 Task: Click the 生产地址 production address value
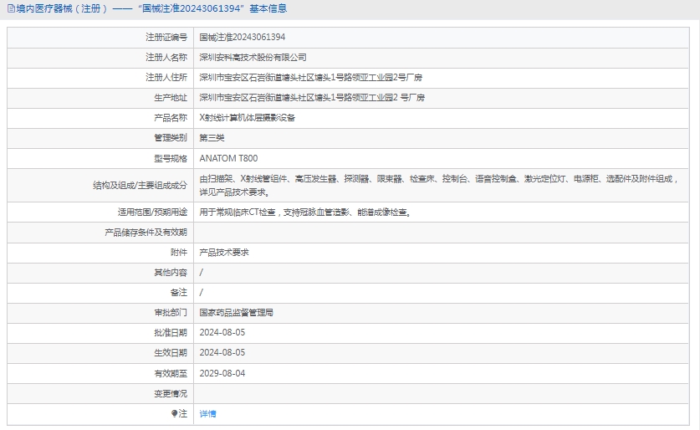312,97
